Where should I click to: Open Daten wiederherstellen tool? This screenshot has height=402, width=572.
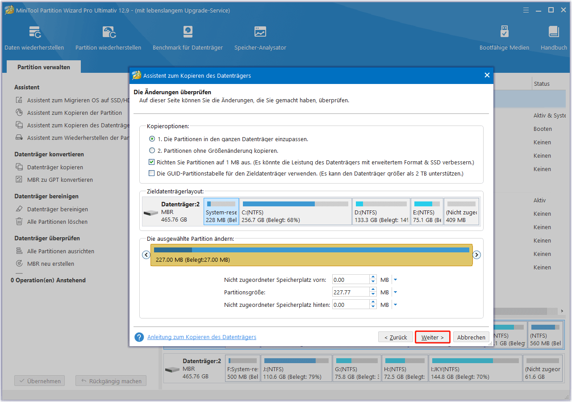coord(34,38)
